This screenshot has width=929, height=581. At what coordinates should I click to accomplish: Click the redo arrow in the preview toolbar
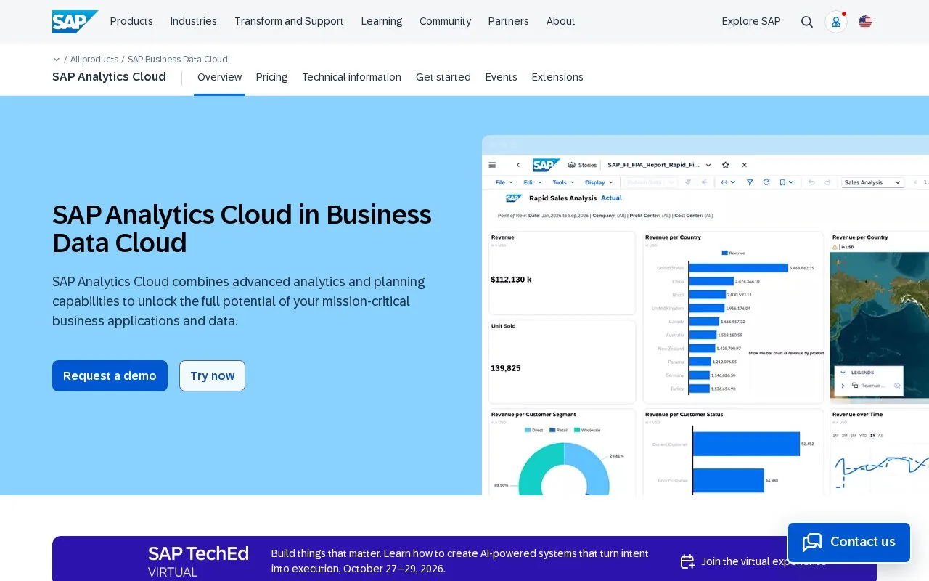827,182
